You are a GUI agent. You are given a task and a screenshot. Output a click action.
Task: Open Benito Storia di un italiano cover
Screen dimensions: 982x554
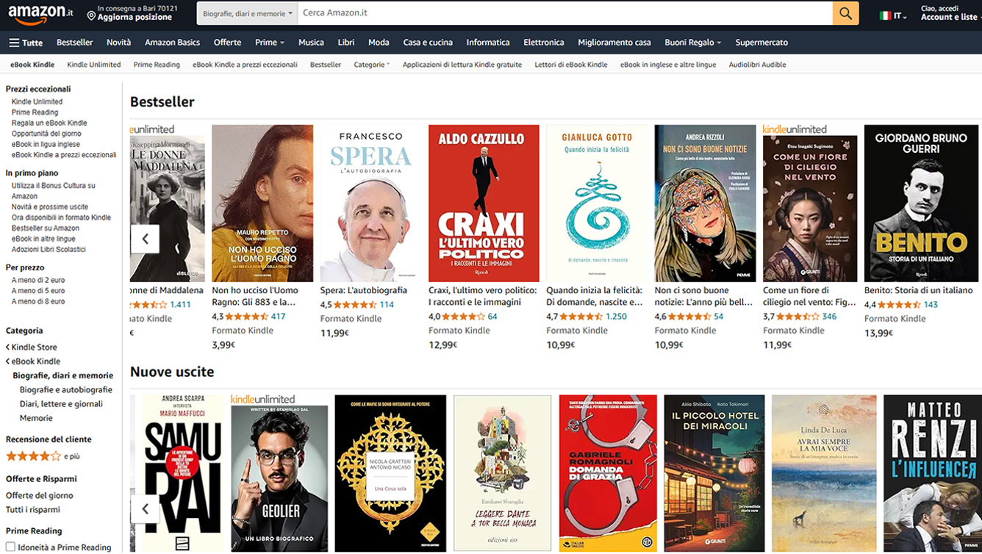[921, 204]
